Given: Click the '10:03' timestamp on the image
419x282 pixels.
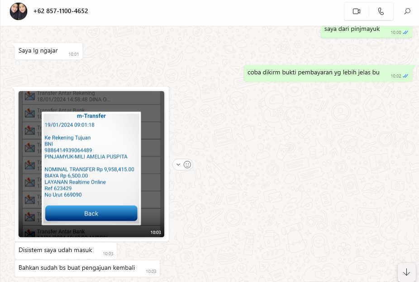Looking at the screenshot, I should [156, 233].
